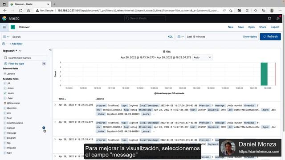Select the program available field
Image resolution: width=285 pixels, height=160 pixels.
point(11,138)
